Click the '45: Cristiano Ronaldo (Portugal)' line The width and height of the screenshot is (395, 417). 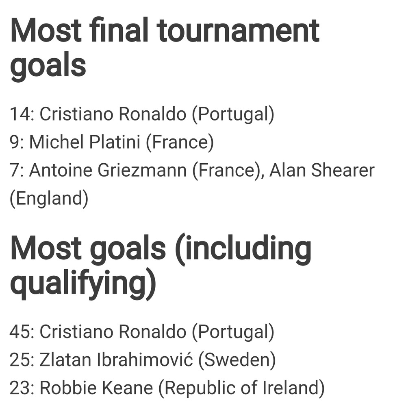pos(142,332)
